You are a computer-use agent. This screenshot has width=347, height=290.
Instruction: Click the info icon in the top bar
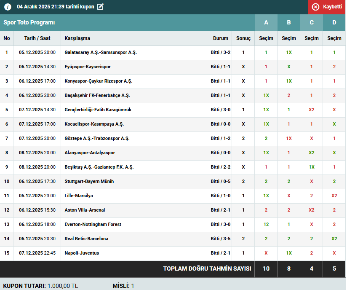pos(8,7)
